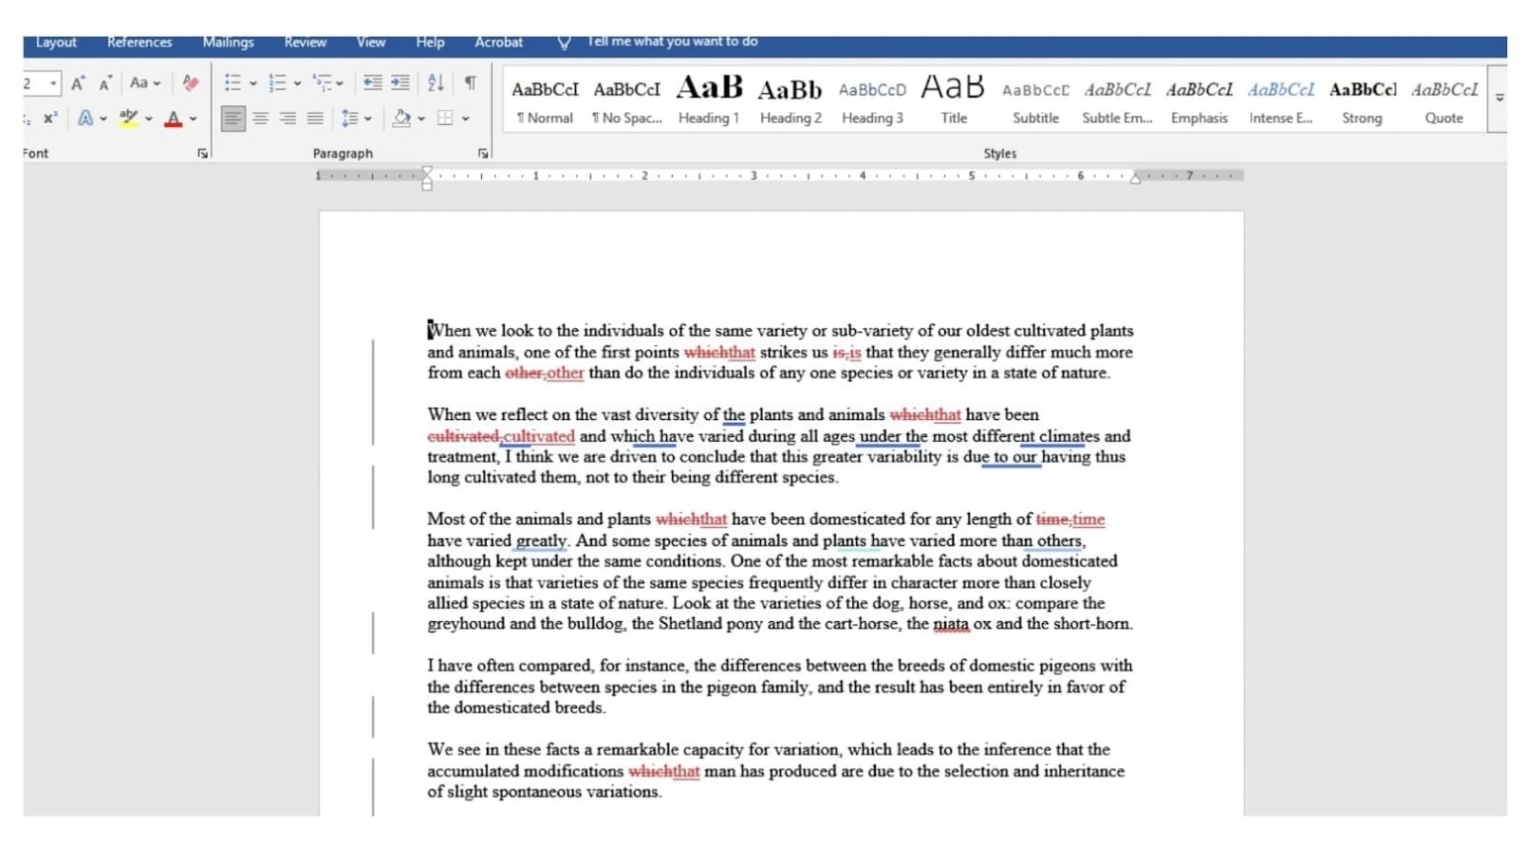Click the left indent marker on ruler
1525x861 pixels.
(427, 177)
